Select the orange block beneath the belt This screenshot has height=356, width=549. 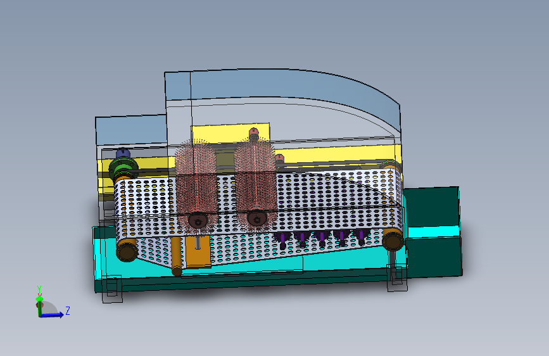click(x=198, y=251)
